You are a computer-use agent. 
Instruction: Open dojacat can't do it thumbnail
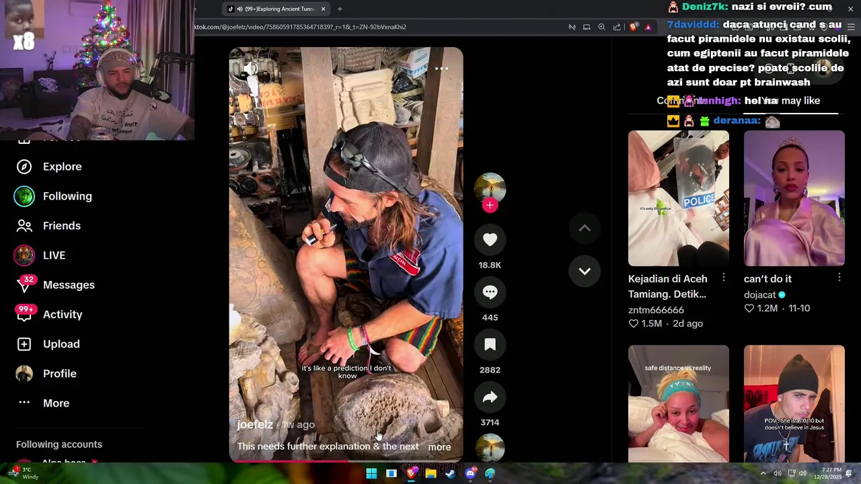[794, 198]
